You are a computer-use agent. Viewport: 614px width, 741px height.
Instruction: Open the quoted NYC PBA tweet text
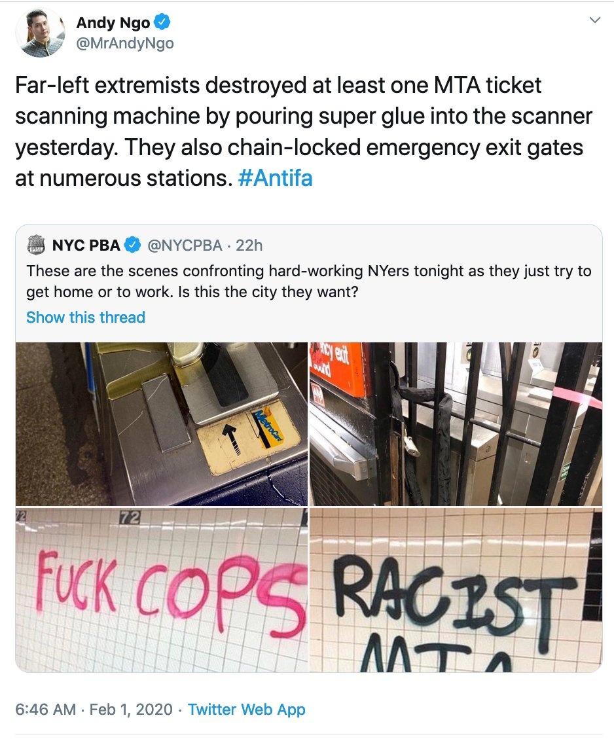[309, 281]
